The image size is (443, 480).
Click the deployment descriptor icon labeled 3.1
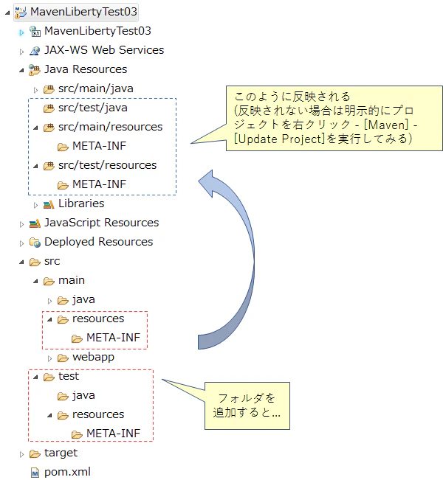tap(35, 31)
